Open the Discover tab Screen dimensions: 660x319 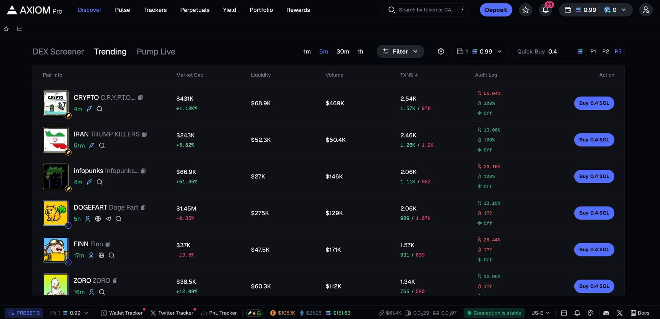coord(90,10)
